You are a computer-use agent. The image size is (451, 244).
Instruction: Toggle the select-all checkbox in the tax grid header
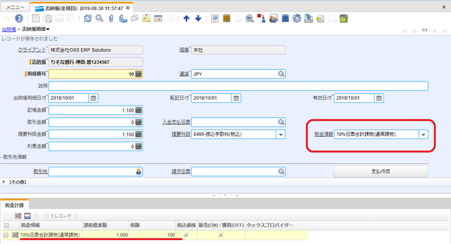tap(7, 225)
